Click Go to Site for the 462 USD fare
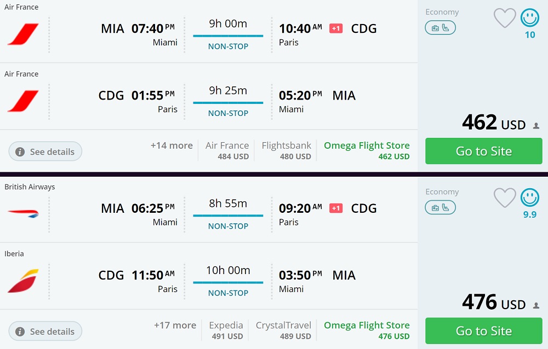 tap(483, 151)
